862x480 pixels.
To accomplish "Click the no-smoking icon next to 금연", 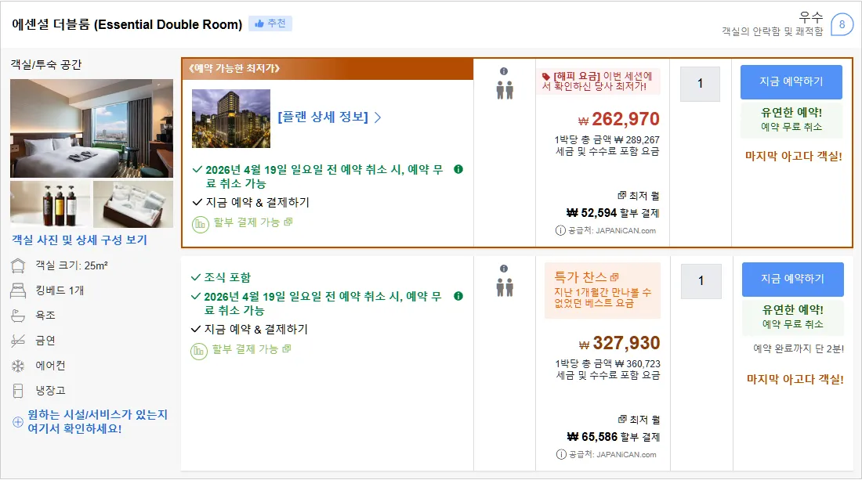I will [x=18, y=341].
